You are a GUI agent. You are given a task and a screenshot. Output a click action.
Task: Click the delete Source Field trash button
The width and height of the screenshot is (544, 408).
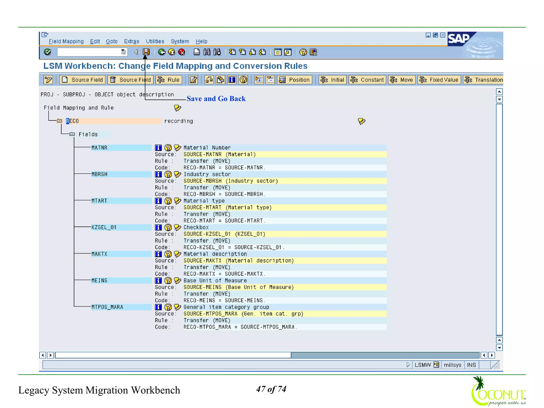(x=130, y=80)
